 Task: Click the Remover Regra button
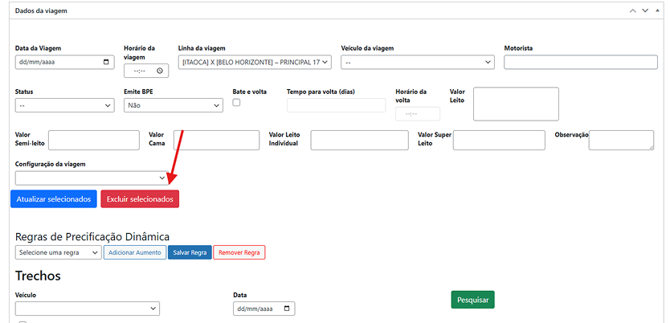click(239, 252)
